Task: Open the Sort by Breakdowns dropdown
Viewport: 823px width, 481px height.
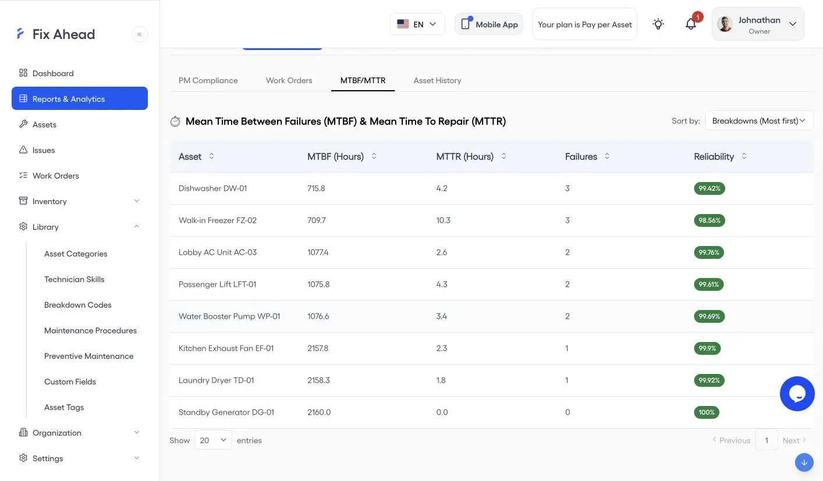Action: pos(759,121)
